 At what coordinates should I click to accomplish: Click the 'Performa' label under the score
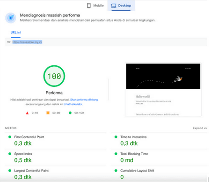tap(54, 93)
